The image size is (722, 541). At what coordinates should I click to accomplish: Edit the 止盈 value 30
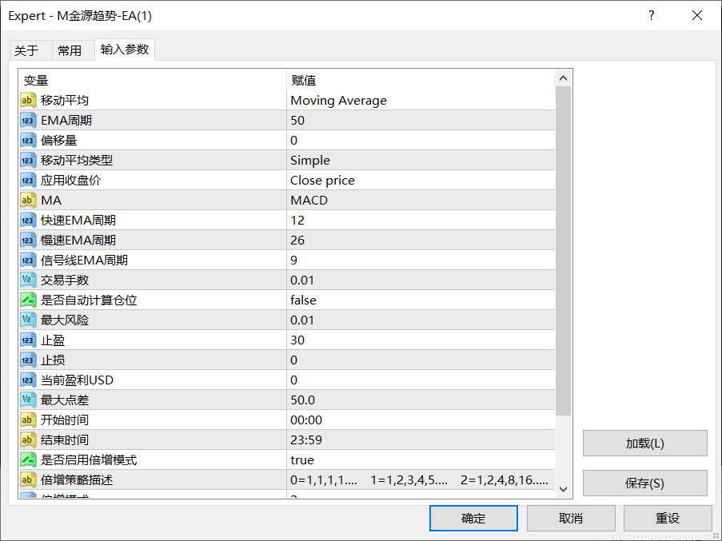[x=421, y=340]
